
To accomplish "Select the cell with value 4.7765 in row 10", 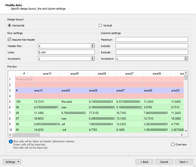I will point(102,130).
